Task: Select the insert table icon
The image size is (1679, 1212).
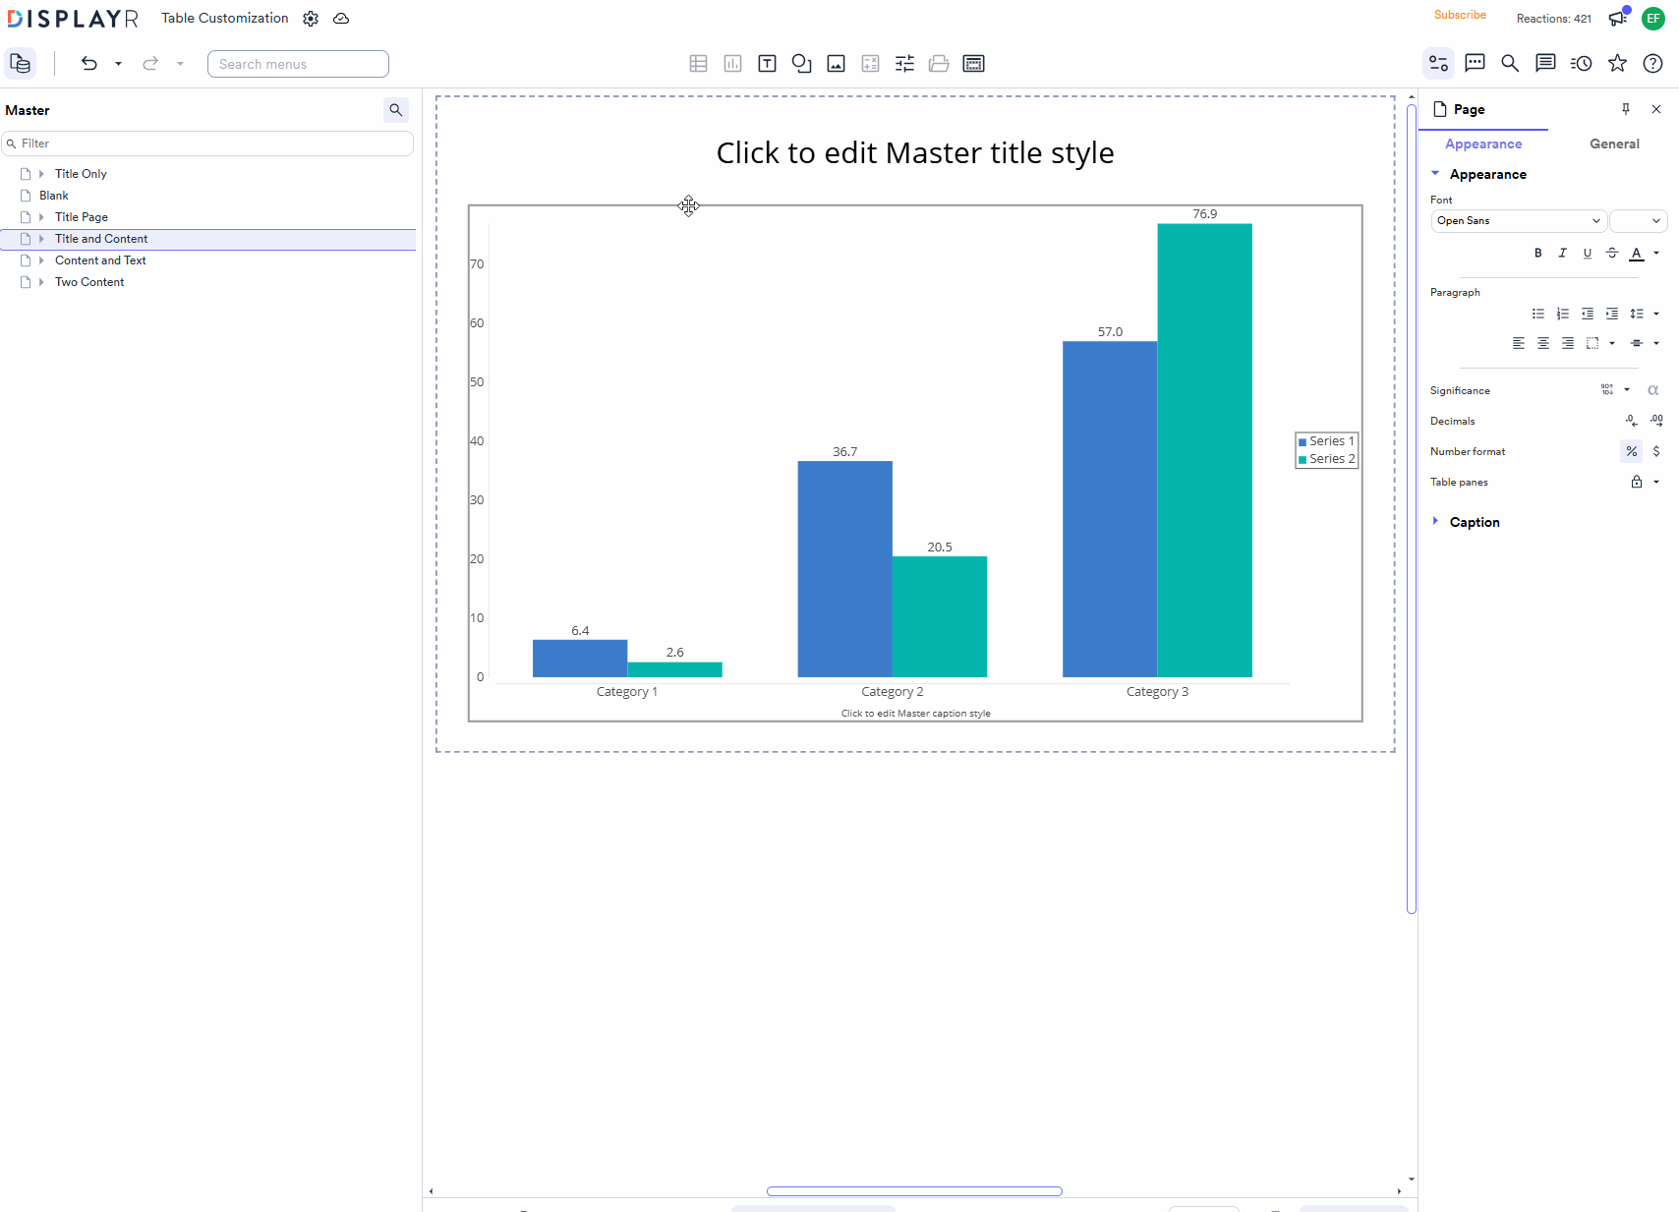Action: (698, 63)
